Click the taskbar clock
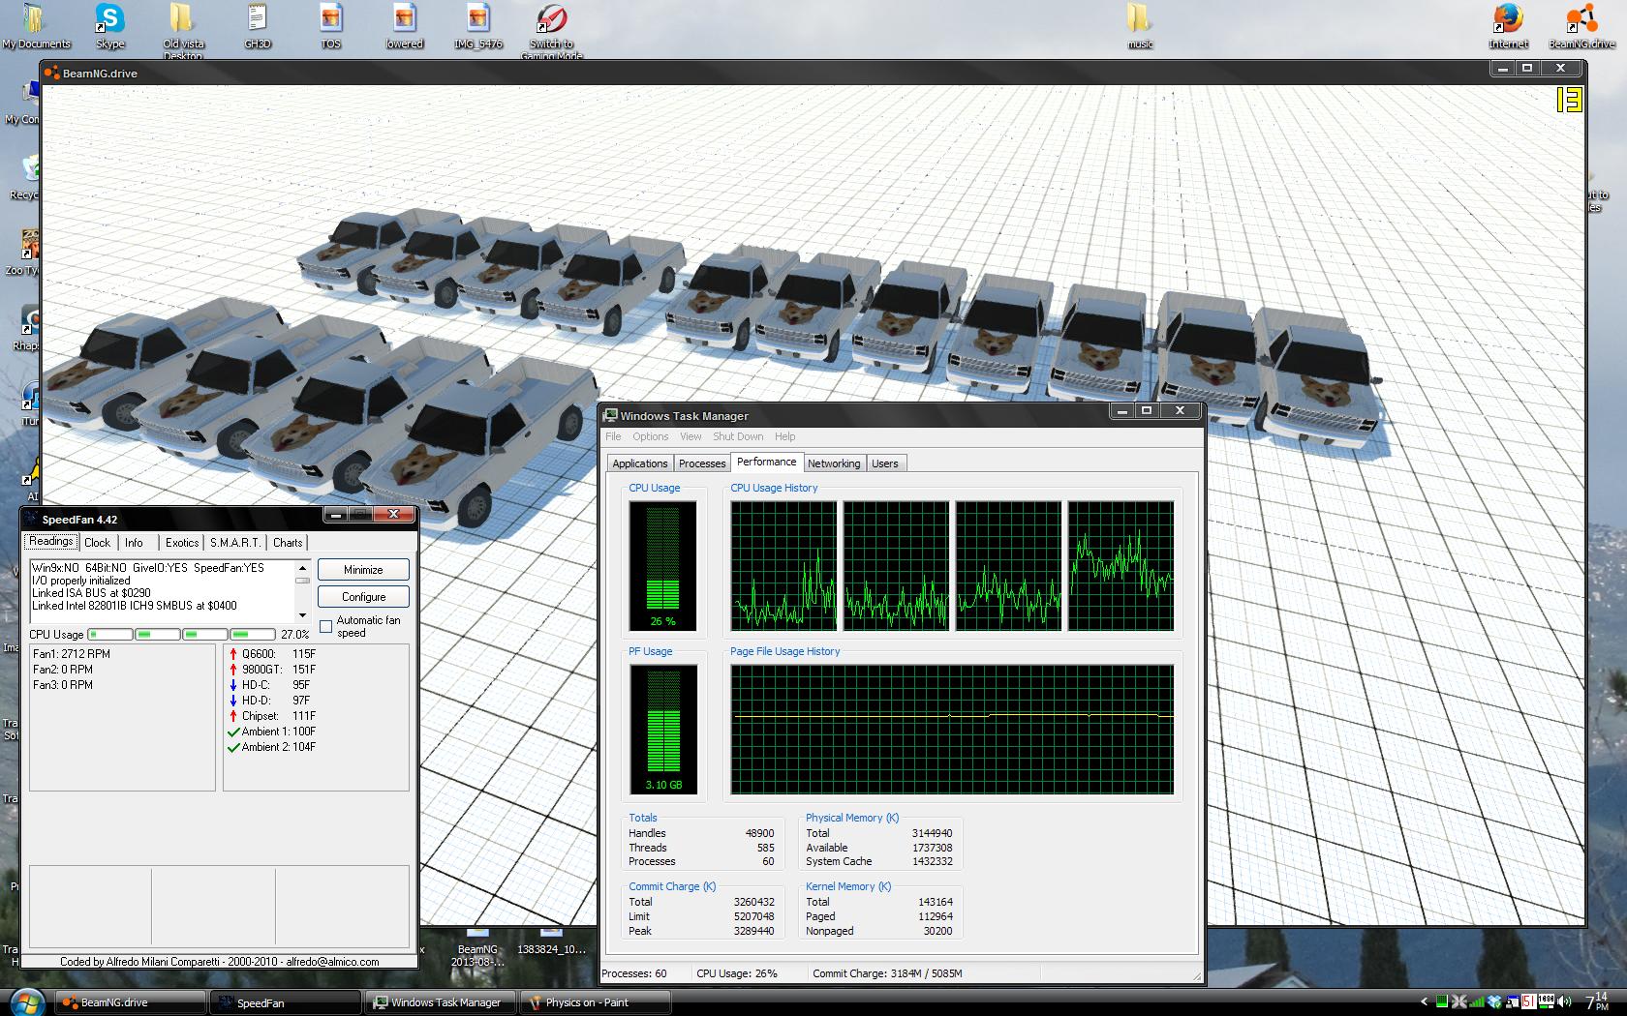The height and width of the screenshot is (1016, 1627). [1598, 1001]
